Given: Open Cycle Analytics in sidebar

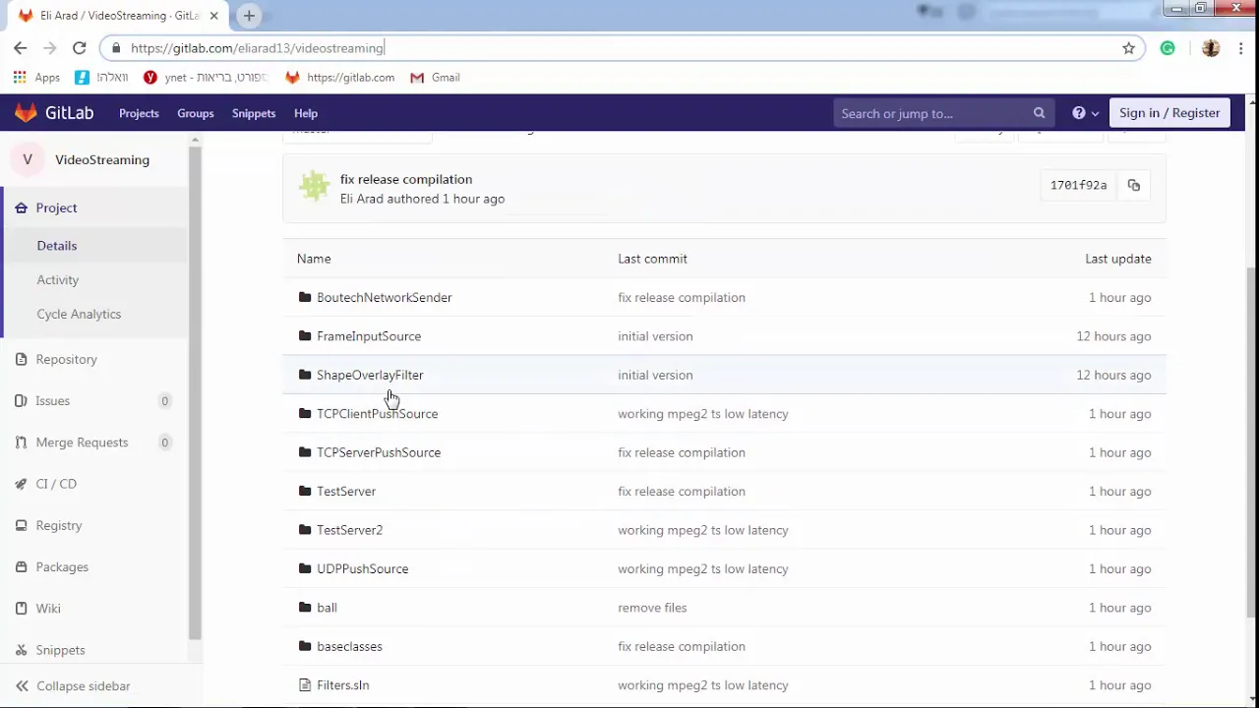Looking at the screenshot, I should [79, 315].
